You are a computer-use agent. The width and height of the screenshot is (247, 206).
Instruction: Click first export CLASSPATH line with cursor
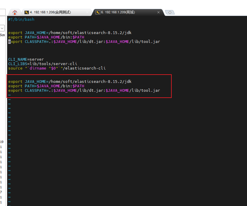[84, 41]
